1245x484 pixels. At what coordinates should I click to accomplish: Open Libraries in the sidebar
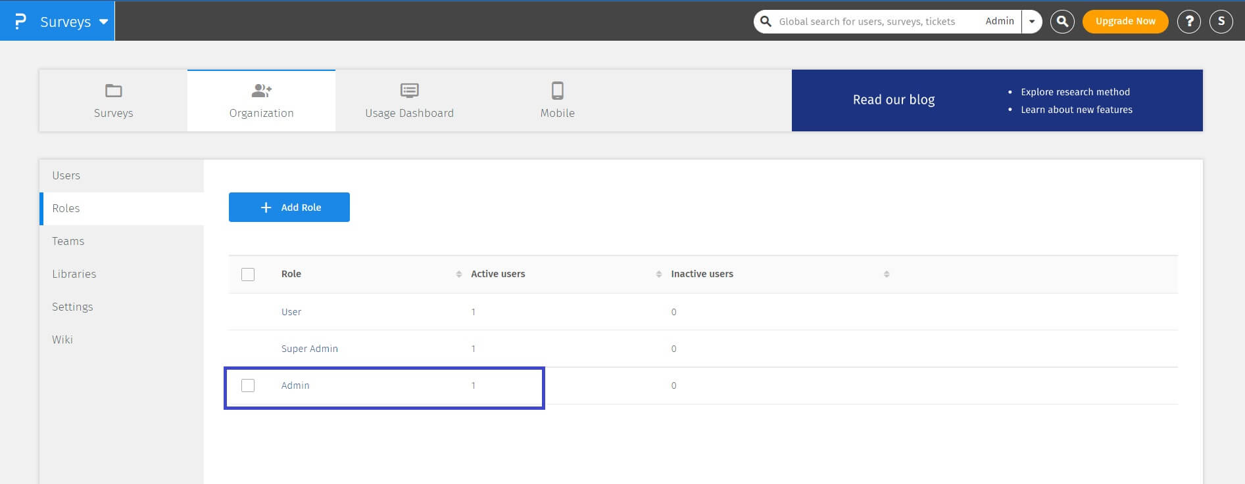point(122,275)
